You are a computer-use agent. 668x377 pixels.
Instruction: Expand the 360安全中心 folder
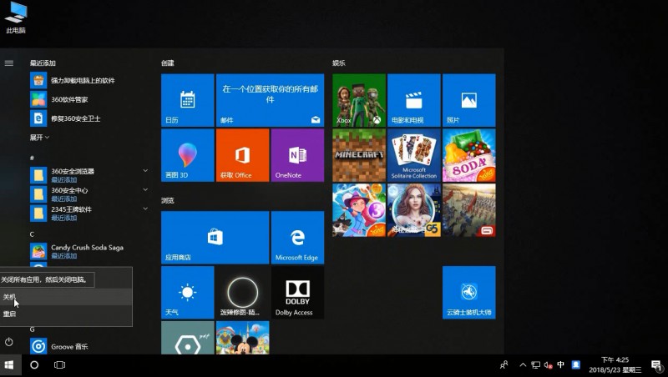click(145, 190)
